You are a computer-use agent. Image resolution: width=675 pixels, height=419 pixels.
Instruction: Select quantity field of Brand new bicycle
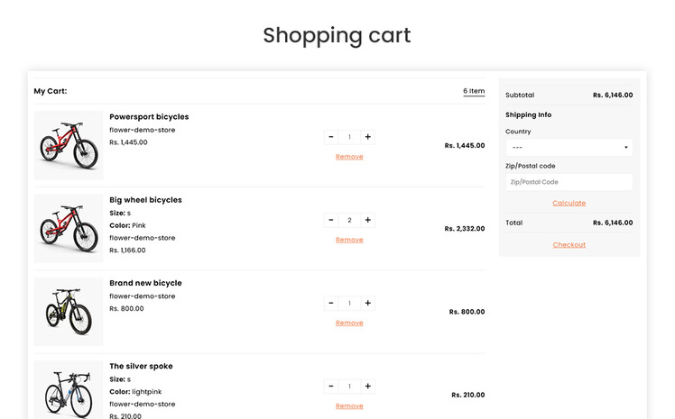tap(349, 303)
